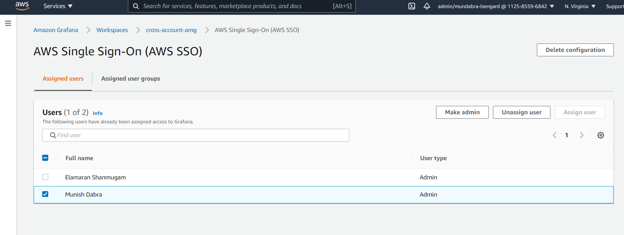This screenshot has width=624, height=235.
Task: Click the AWS logo home icon
Action: point(22,6)
